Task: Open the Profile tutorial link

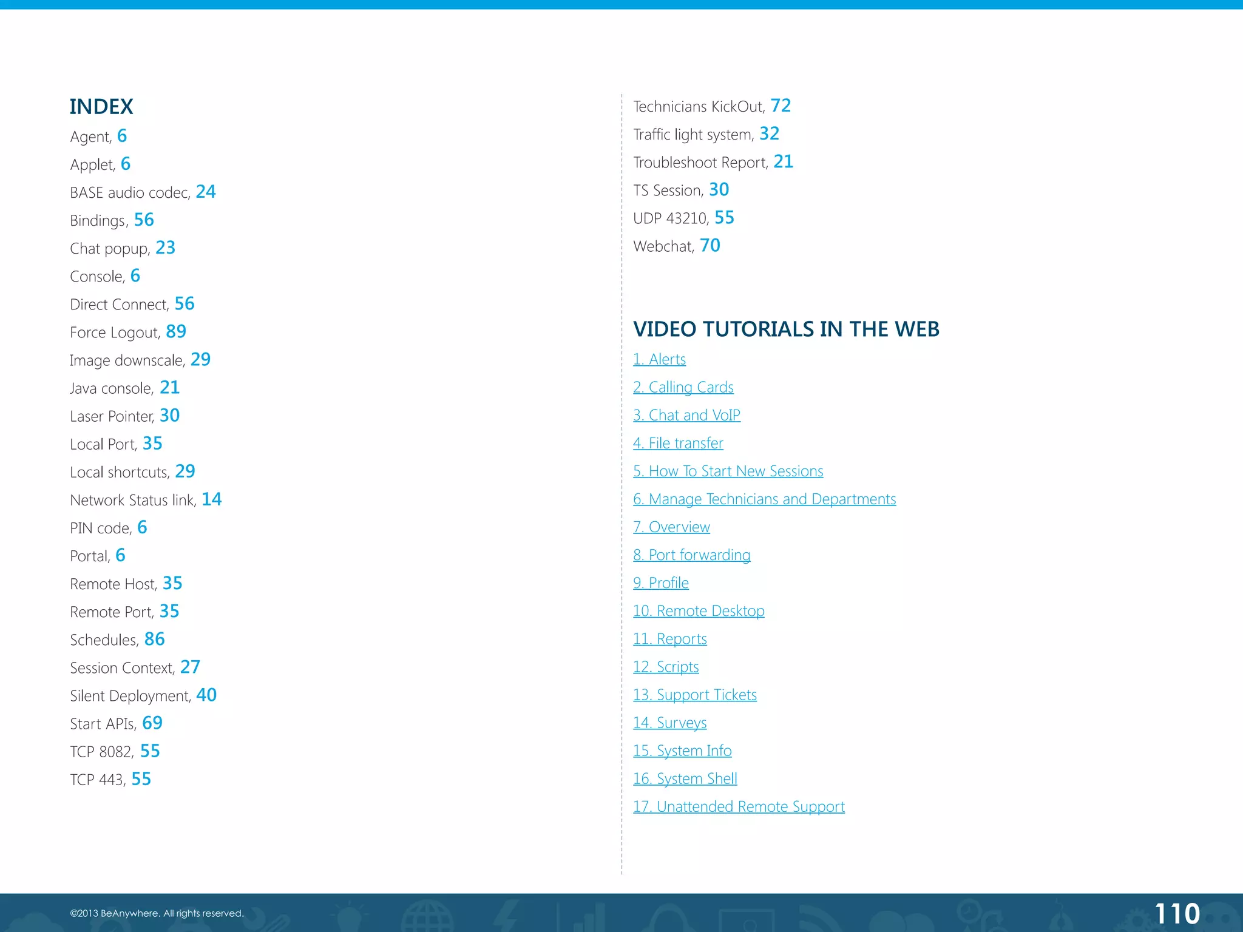Action: point(660,582)
